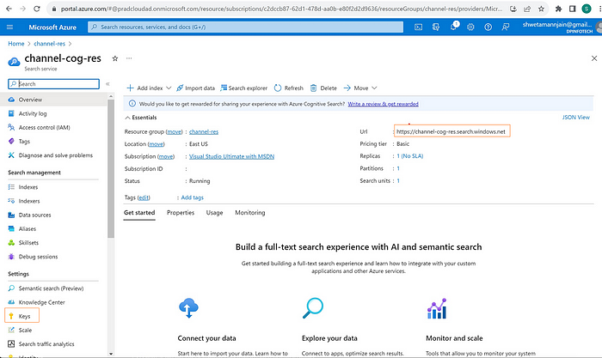This screenshot has height=358, width=602.
Task: Pin channel-cog-res with the star icon
Action: point(114,58)
